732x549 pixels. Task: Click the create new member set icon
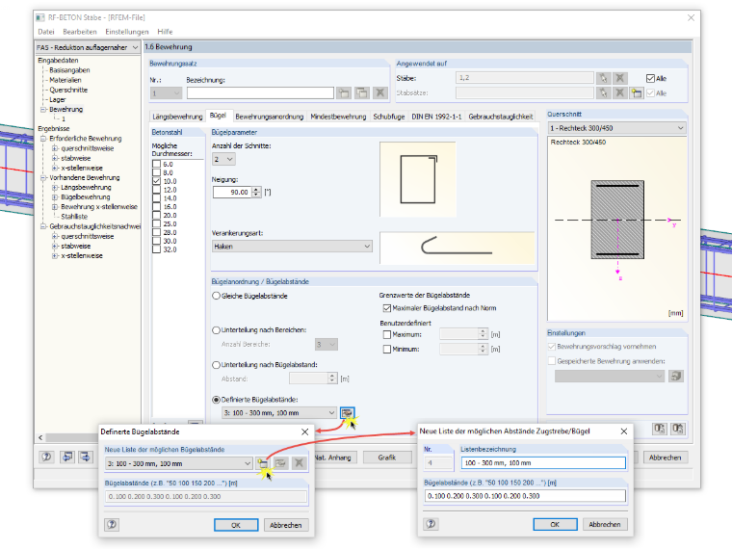[637, 92]
